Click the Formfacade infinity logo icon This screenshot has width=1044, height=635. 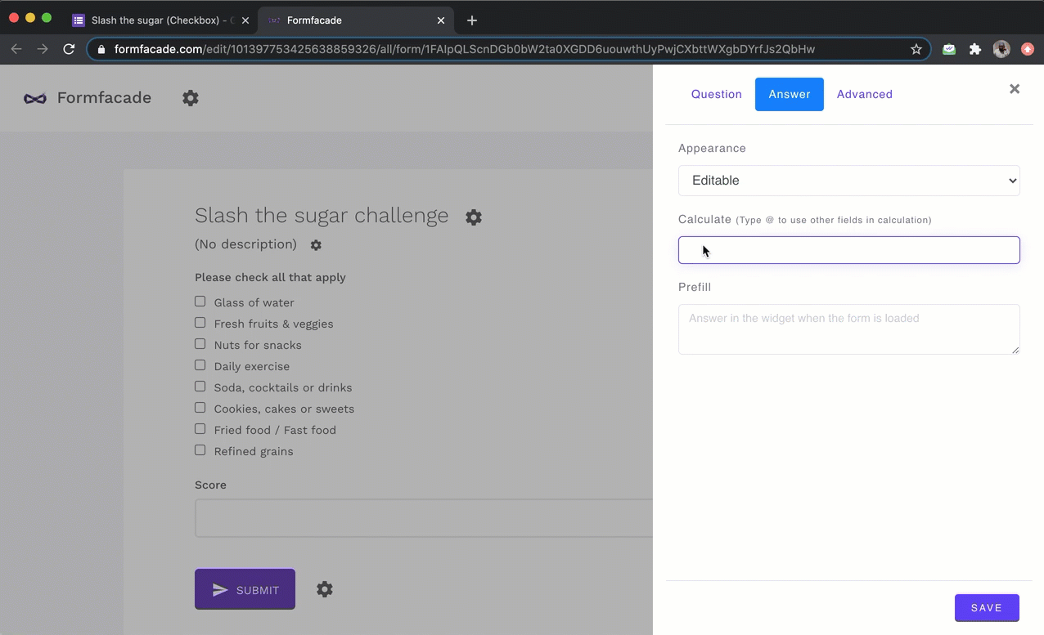pyautogui.click(x=35, y=98)
